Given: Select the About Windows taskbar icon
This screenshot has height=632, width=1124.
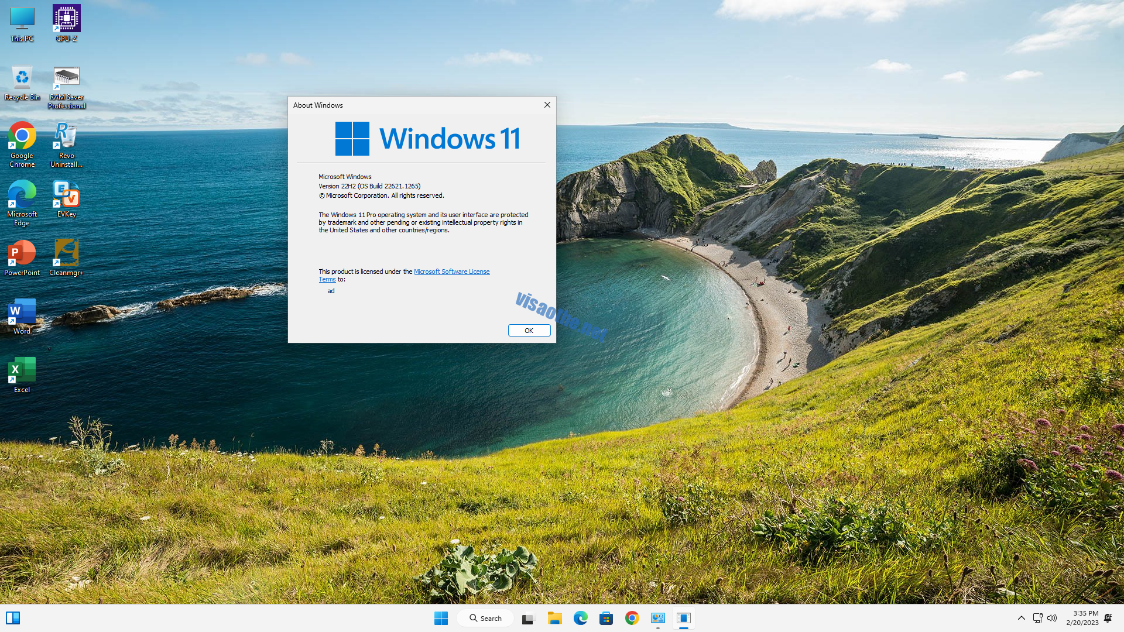Looking at the screenshot, I should [x=684, y=618].
